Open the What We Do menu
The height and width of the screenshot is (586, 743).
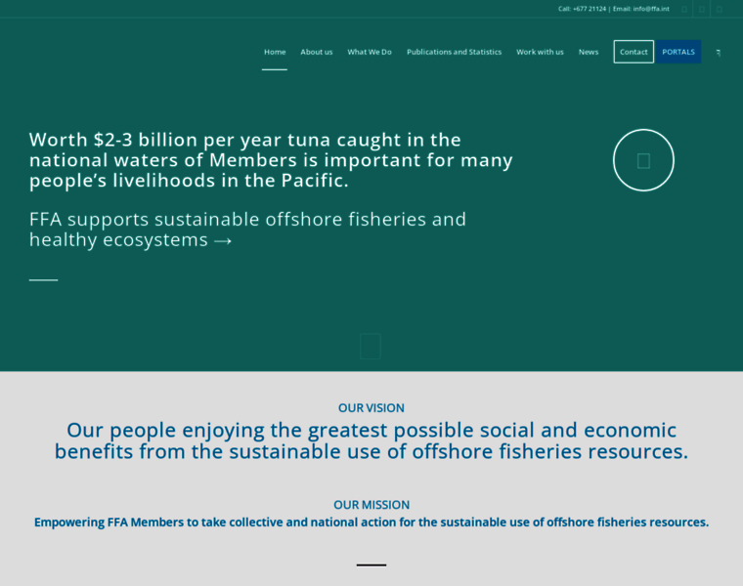click(x=370, y=52)
